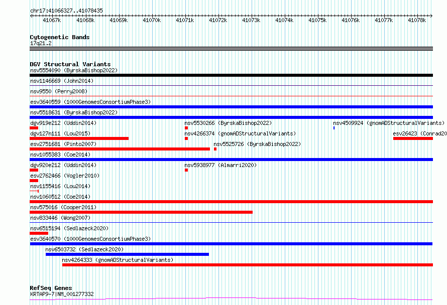Select the dgv127n111 (Lou2015) label
The width and height of the screenshot is (447, 305).
60,133
